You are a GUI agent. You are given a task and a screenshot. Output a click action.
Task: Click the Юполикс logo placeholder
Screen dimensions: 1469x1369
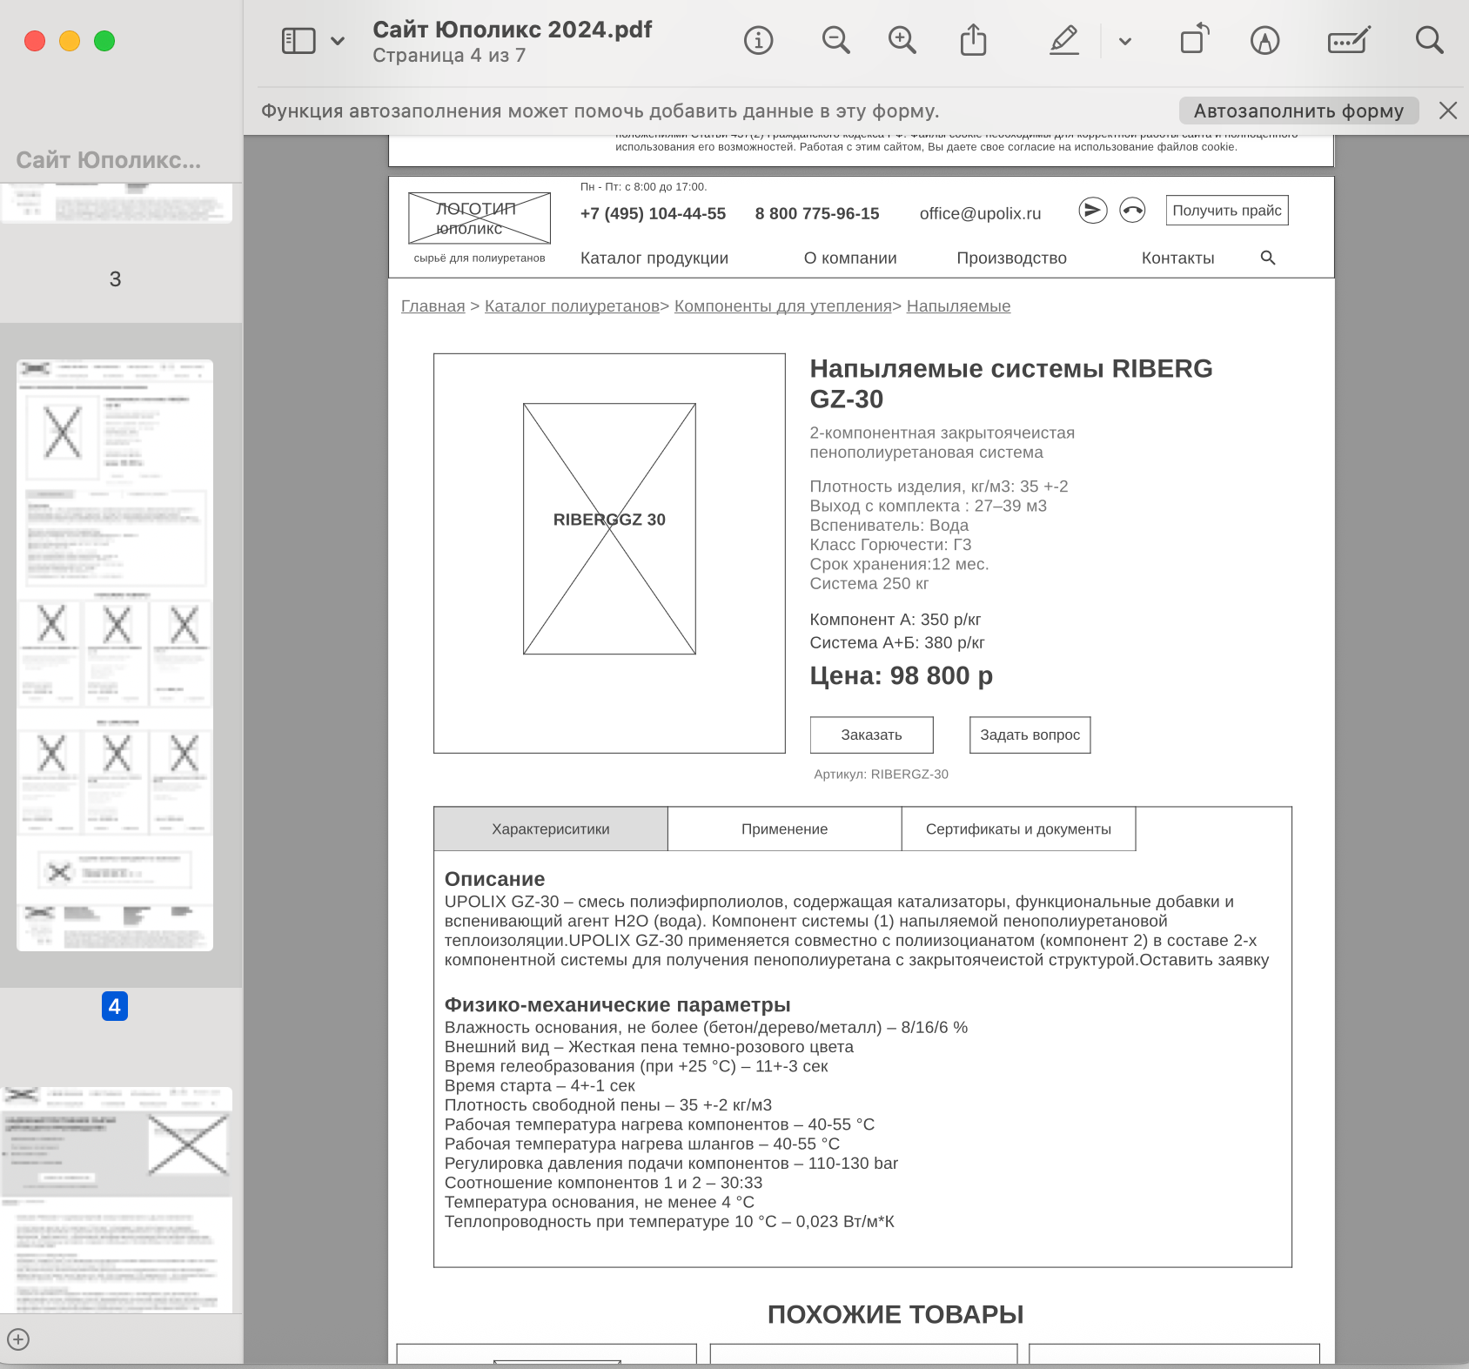coord(480,218)
